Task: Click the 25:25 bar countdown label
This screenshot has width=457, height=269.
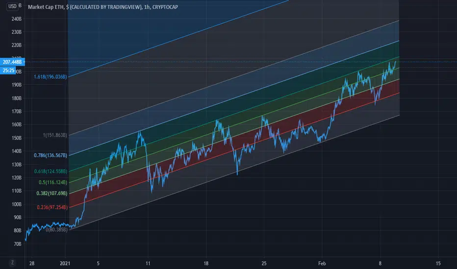Action: tap(8, 70)
